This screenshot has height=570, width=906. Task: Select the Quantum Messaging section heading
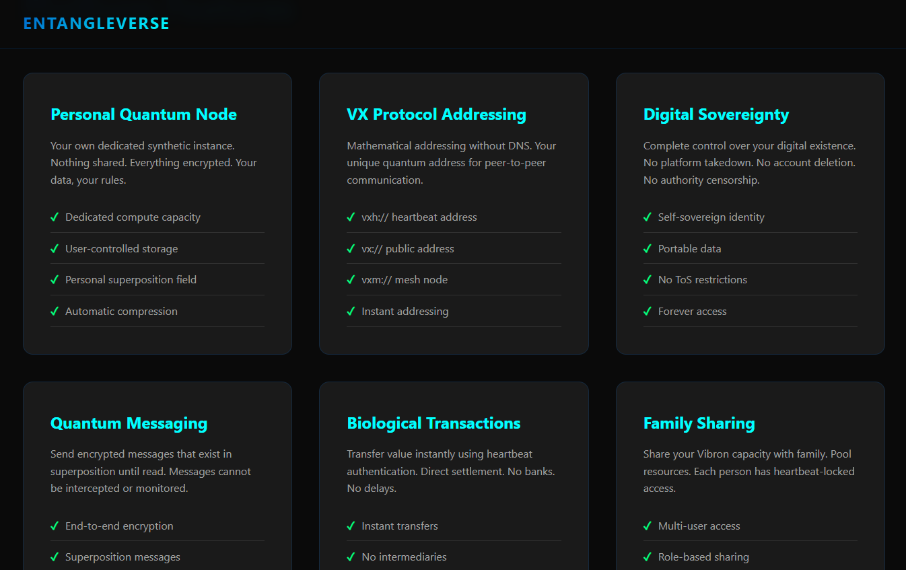(129, 423)
